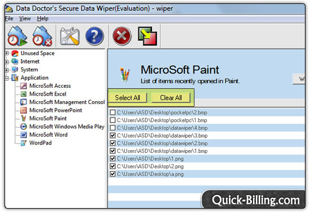Click the MicroSoft Access icon

click(24, 86)
